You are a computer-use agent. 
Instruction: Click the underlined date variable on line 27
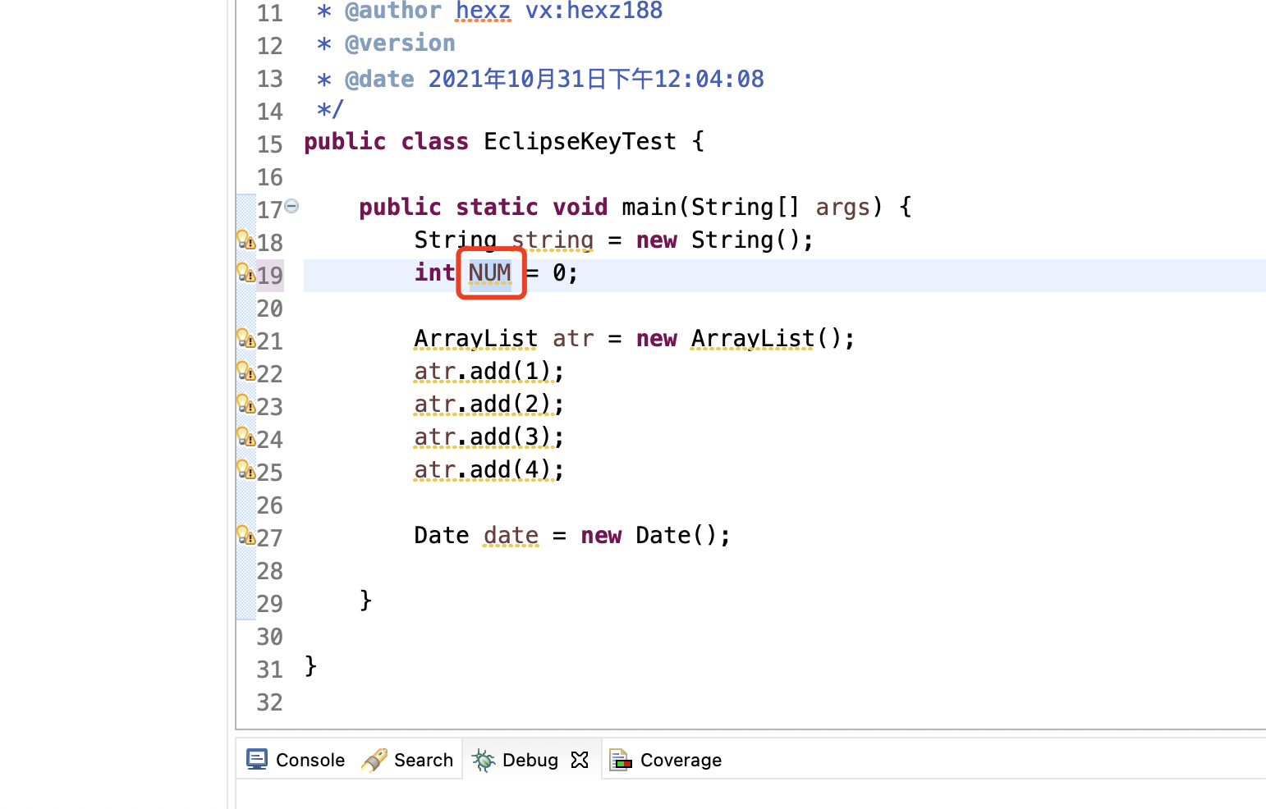coord(511,535)
